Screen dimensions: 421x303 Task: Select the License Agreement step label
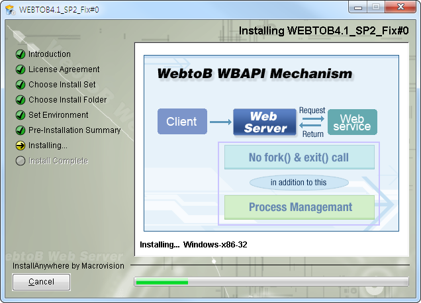[x=64, y=69]
